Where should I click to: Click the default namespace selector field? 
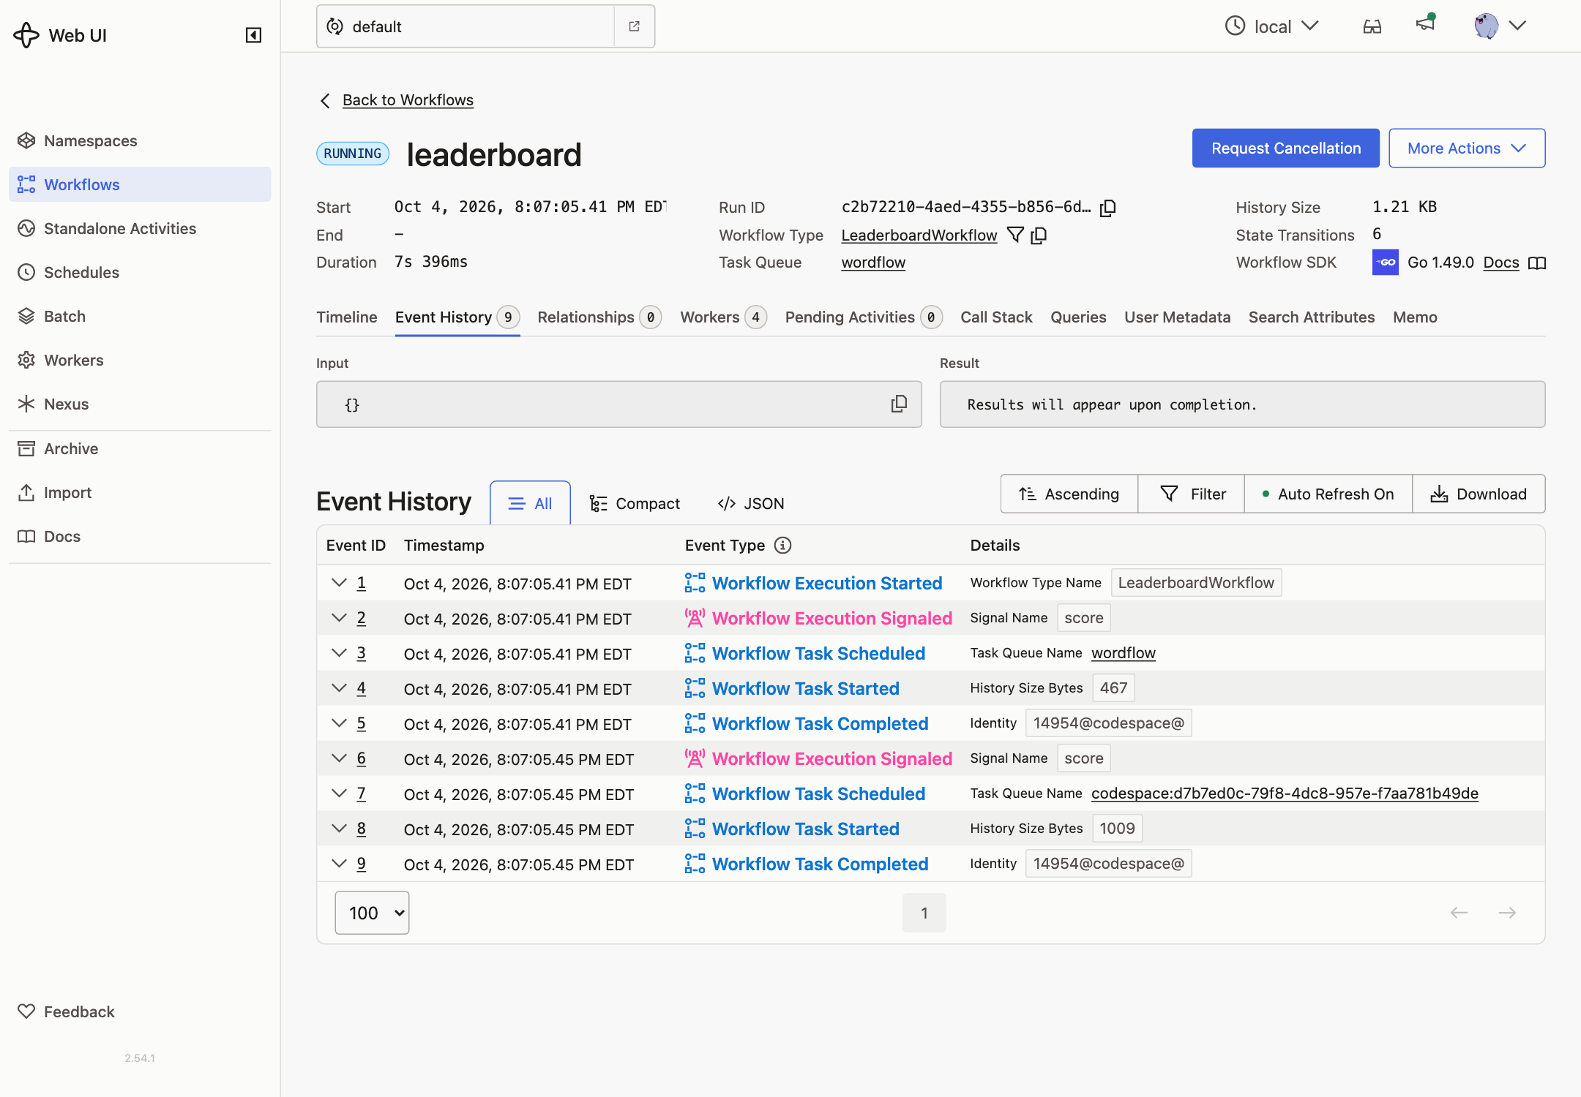point(466,26)
